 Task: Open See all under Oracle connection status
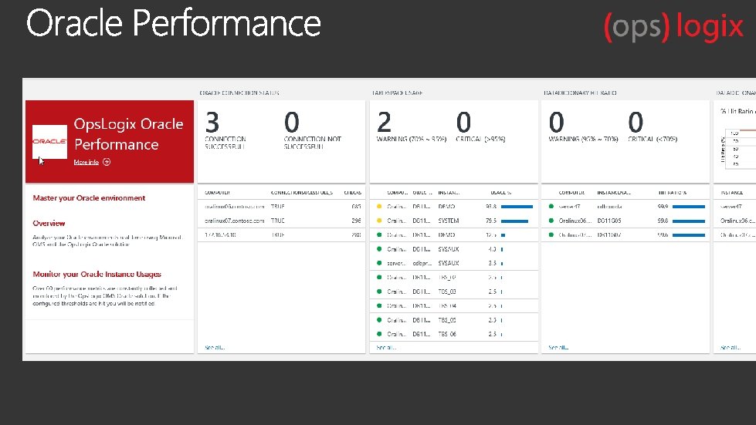pyautogui.click(x=215, y=347)
